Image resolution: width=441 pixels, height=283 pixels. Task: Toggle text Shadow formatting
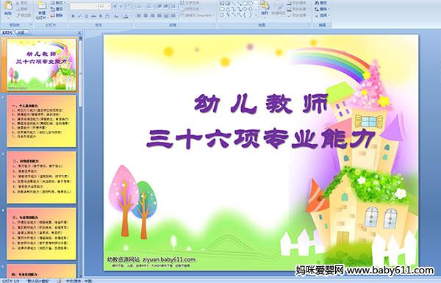[x=101, y=16]
